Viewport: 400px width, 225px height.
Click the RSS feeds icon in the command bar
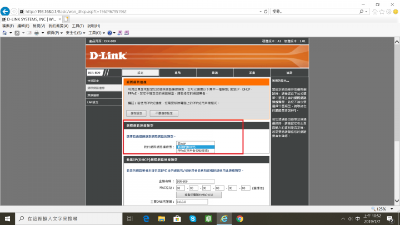(x=17, y=33)
